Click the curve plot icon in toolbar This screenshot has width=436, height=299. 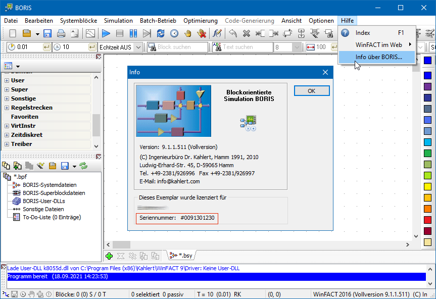[90, 34]
